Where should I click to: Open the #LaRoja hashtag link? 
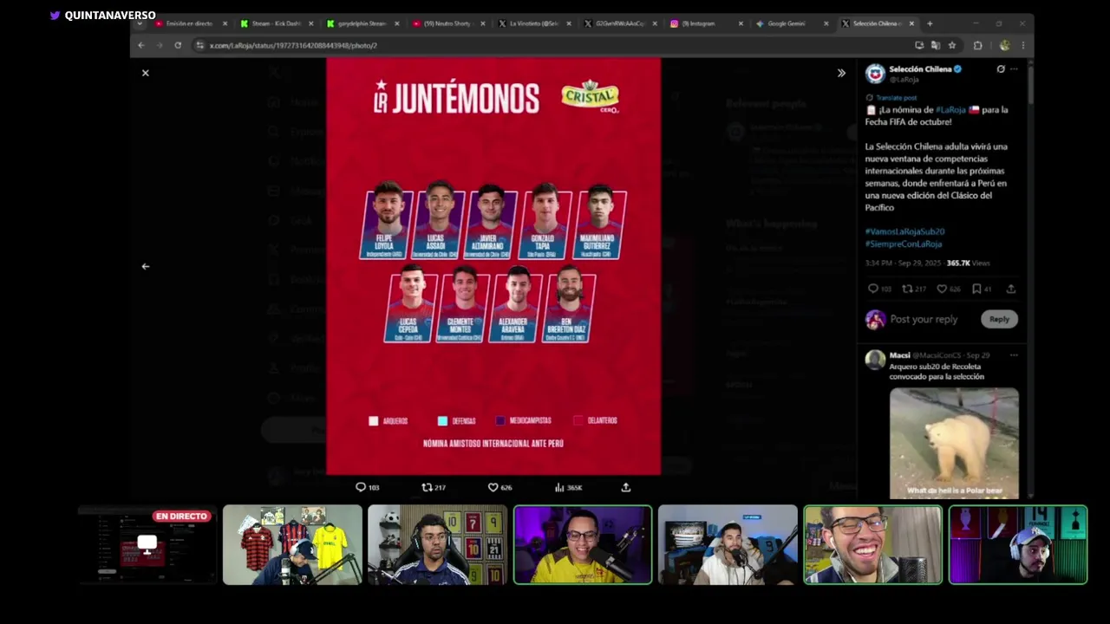(x=950, y=110)
